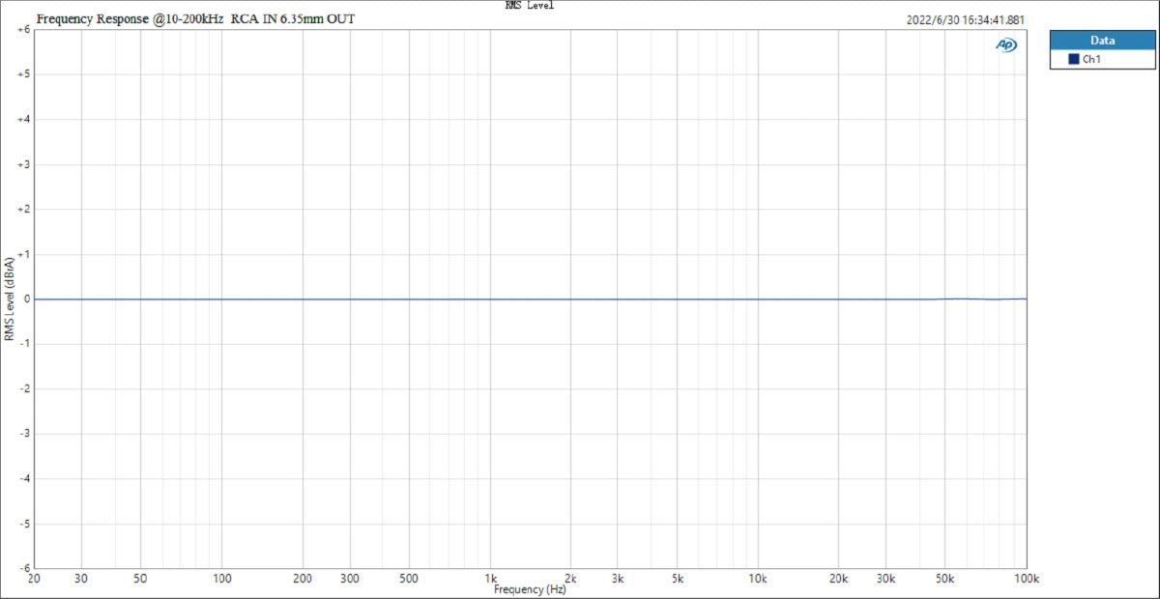Click the Ch1 blue color swatch in the legend
This screenshot has width=1160, height=599.
coord(1073,59)
